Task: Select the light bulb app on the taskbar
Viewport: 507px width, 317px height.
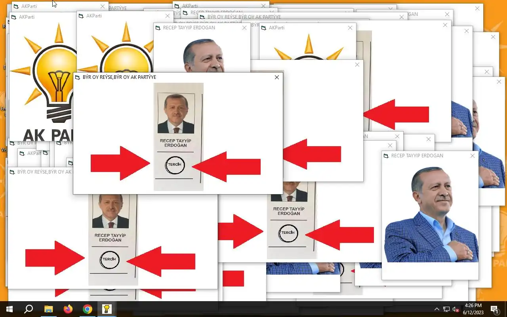Action: click(x=107, y=309)
